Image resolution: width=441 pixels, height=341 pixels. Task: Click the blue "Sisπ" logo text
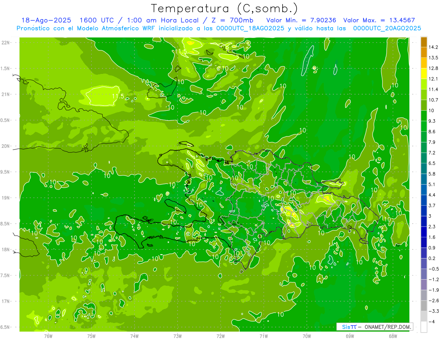[x=349, y=326]
